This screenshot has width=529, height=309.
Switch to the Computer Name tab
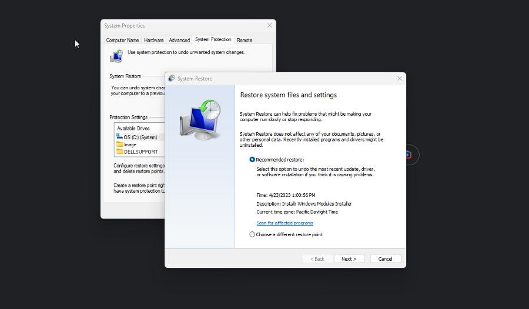tap(122, 40)
